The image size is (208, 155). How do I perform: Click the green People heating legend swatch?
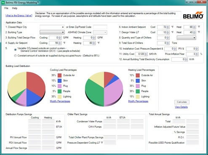[x=138, y=91]
